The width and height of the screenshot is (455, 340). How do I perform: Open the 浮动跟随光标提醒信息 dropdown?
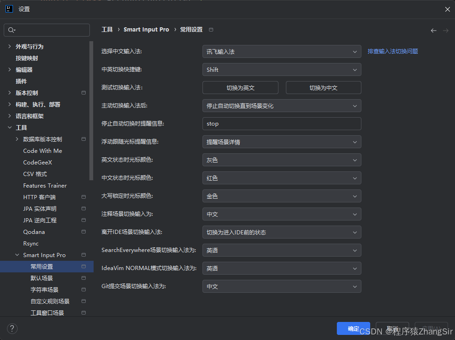282,142
